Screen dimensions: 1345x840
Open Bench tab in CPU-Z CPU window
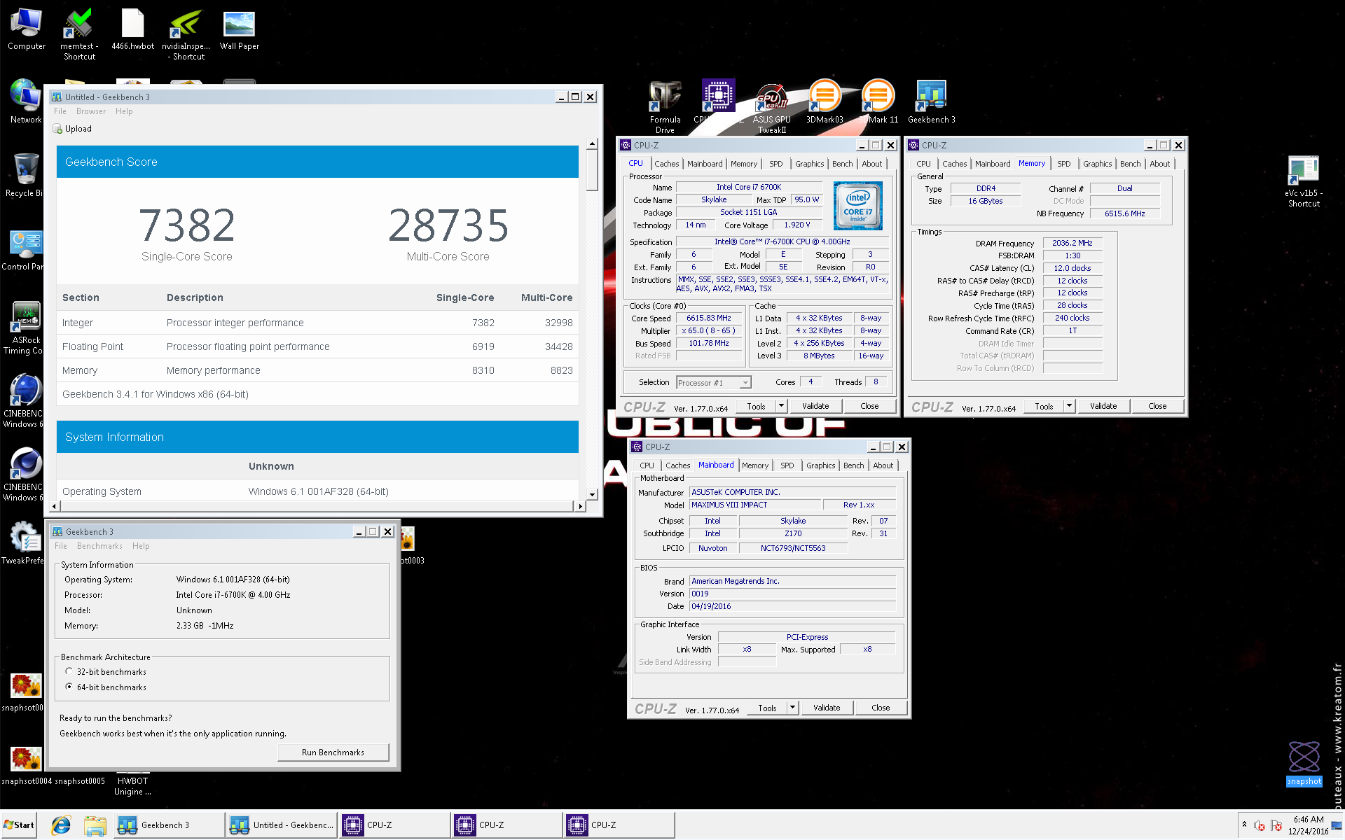tap(842, 164)
